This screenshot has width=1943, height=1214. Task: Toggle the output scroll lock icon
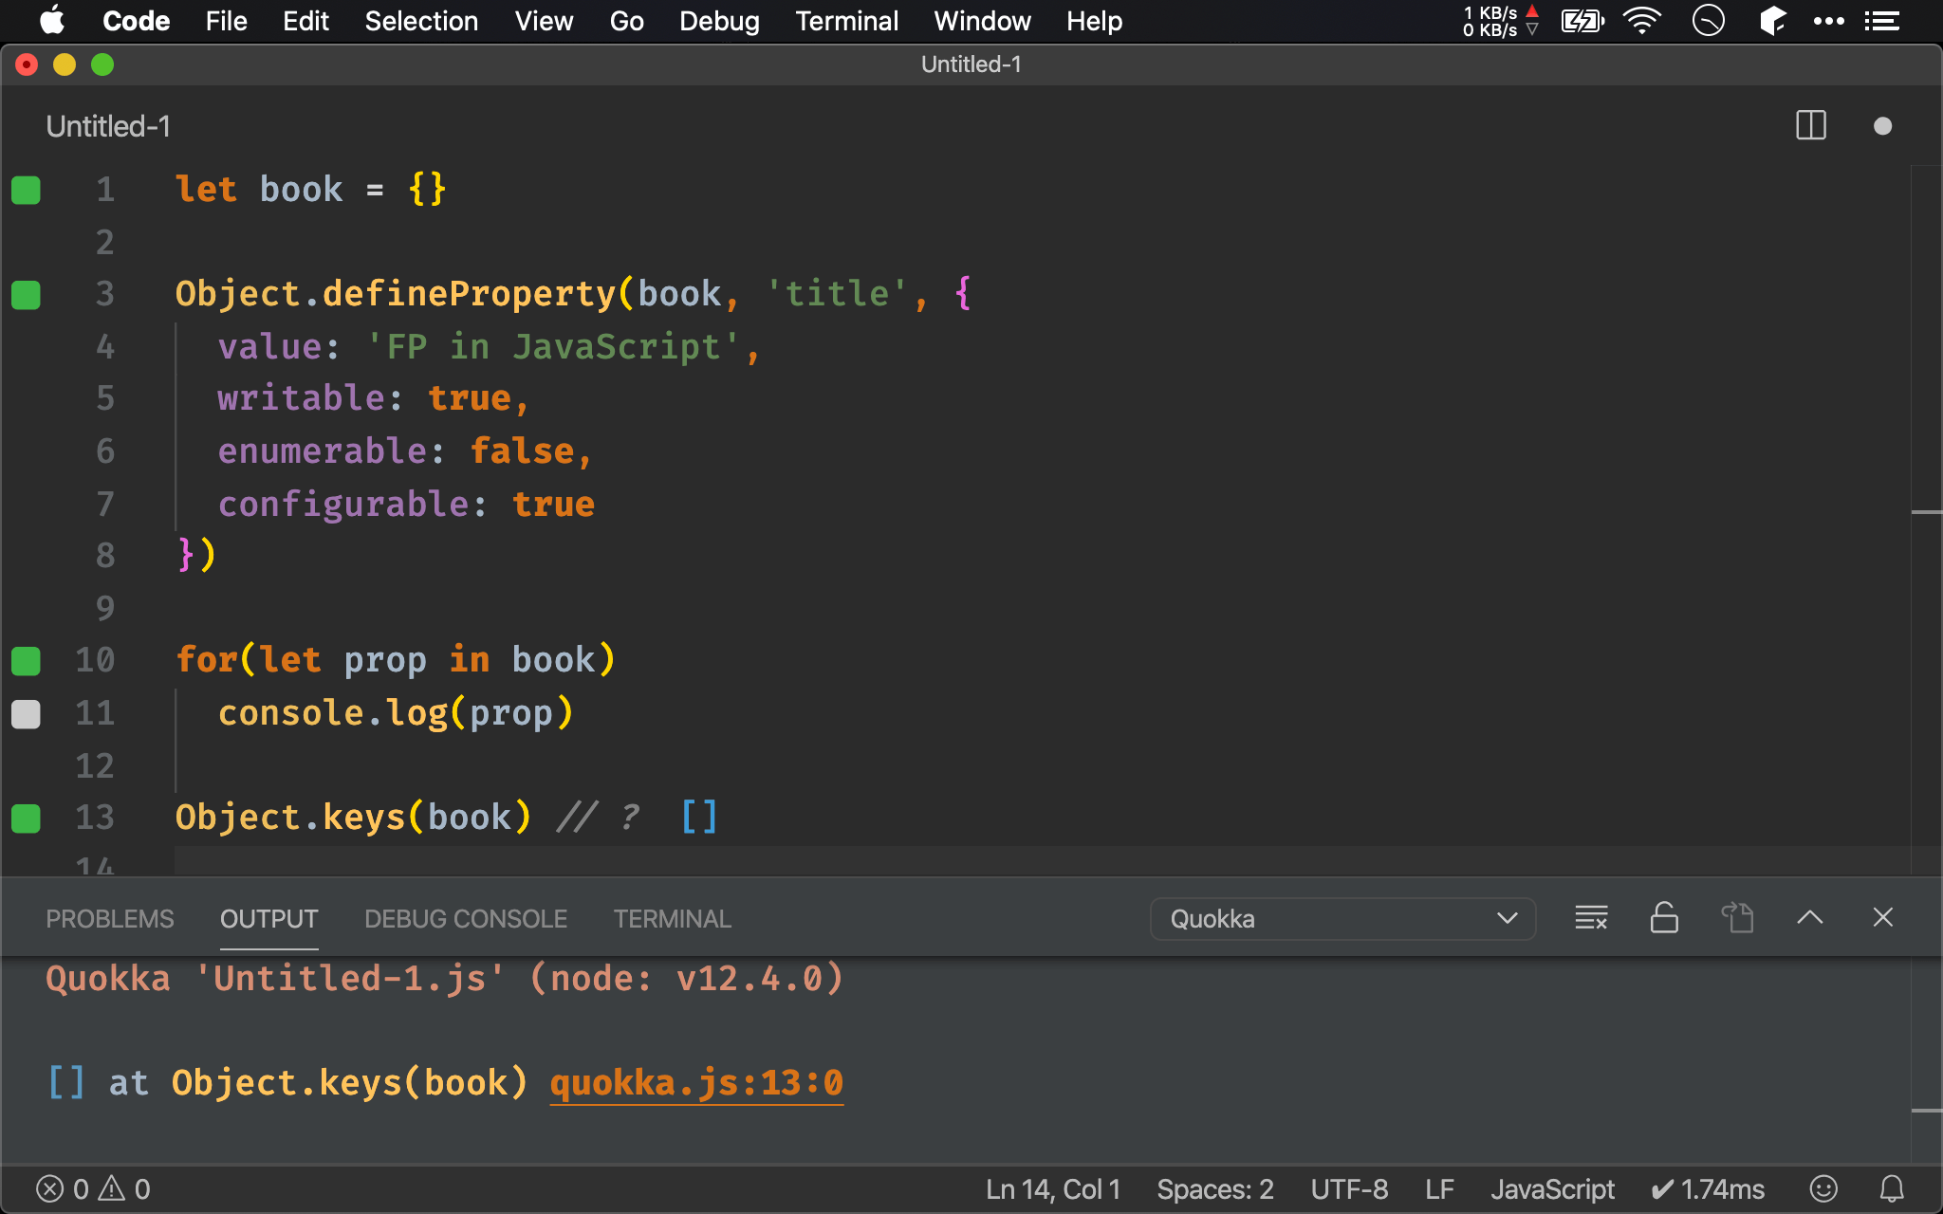tap(1664, 917)
